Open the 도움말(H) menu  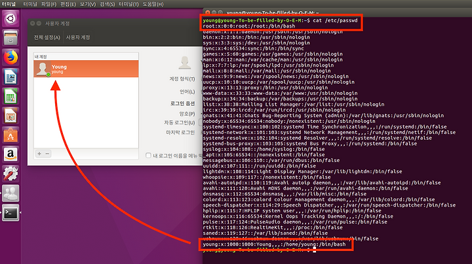tap(153, 4)
